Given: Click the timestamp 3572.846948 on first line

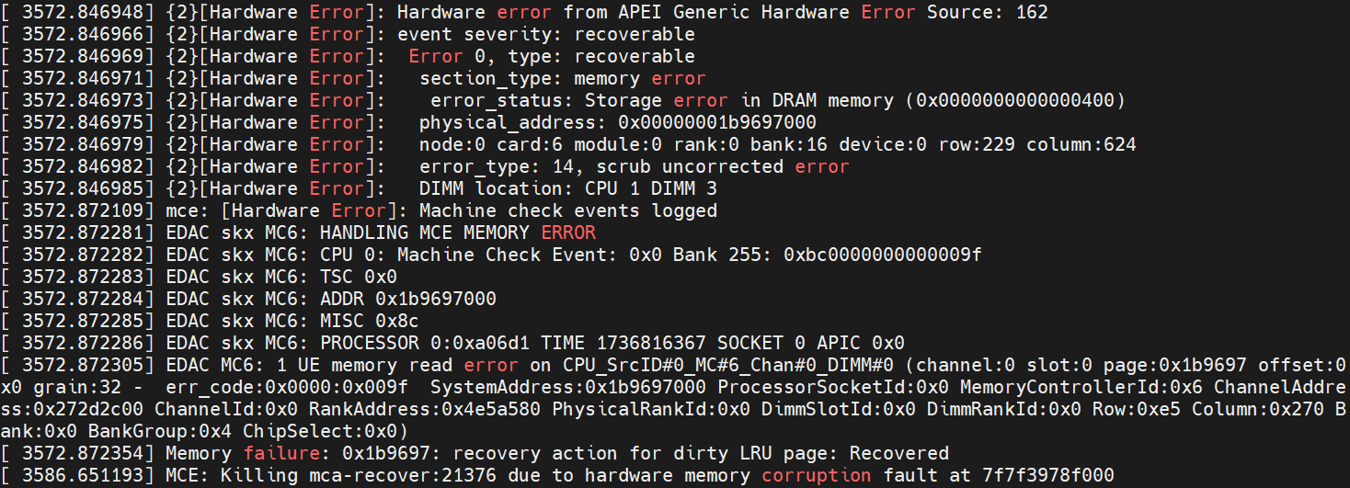Looking at the screenshot, I should point(82,12).
